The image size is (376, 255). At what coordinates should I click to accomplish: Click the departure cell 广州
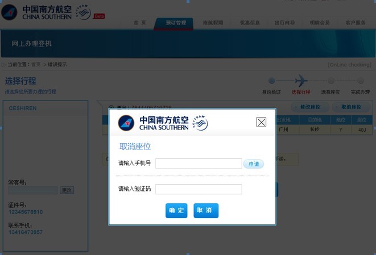pyautogui.click(x=283, y=129)
